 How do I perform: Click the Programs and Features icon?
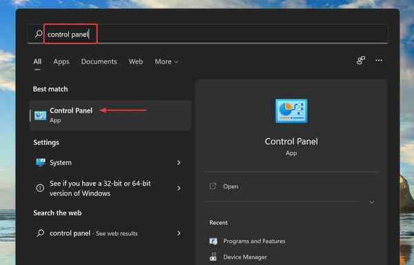[x=213, y=242]
